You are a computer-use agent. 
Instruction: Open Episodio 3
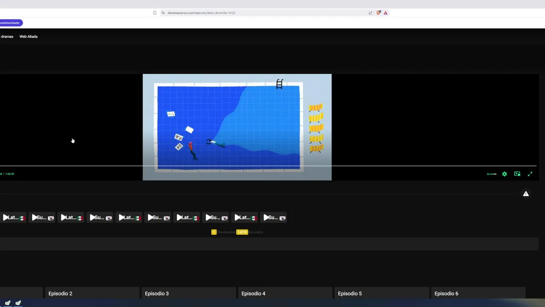click(x=188, y=293)
